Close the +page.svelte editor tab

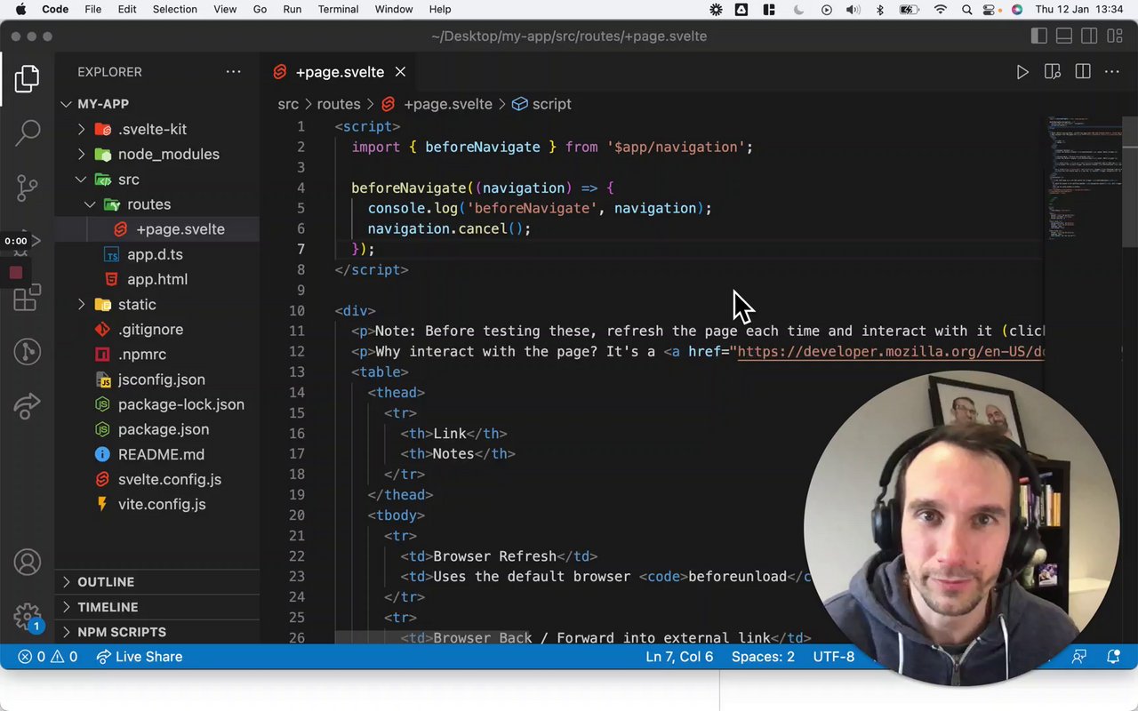coord(400,72)
